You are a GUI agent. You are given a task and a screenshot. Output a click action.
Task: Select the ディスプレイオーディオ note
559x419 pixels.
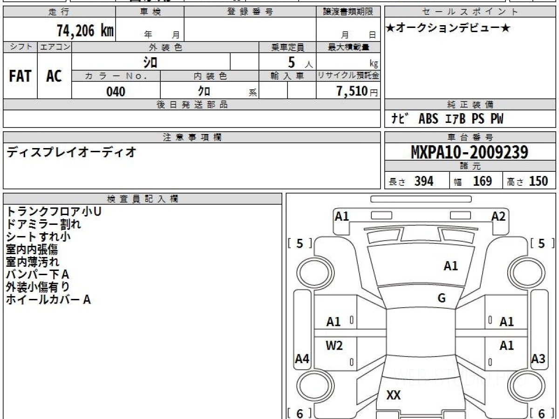point(71,152)
